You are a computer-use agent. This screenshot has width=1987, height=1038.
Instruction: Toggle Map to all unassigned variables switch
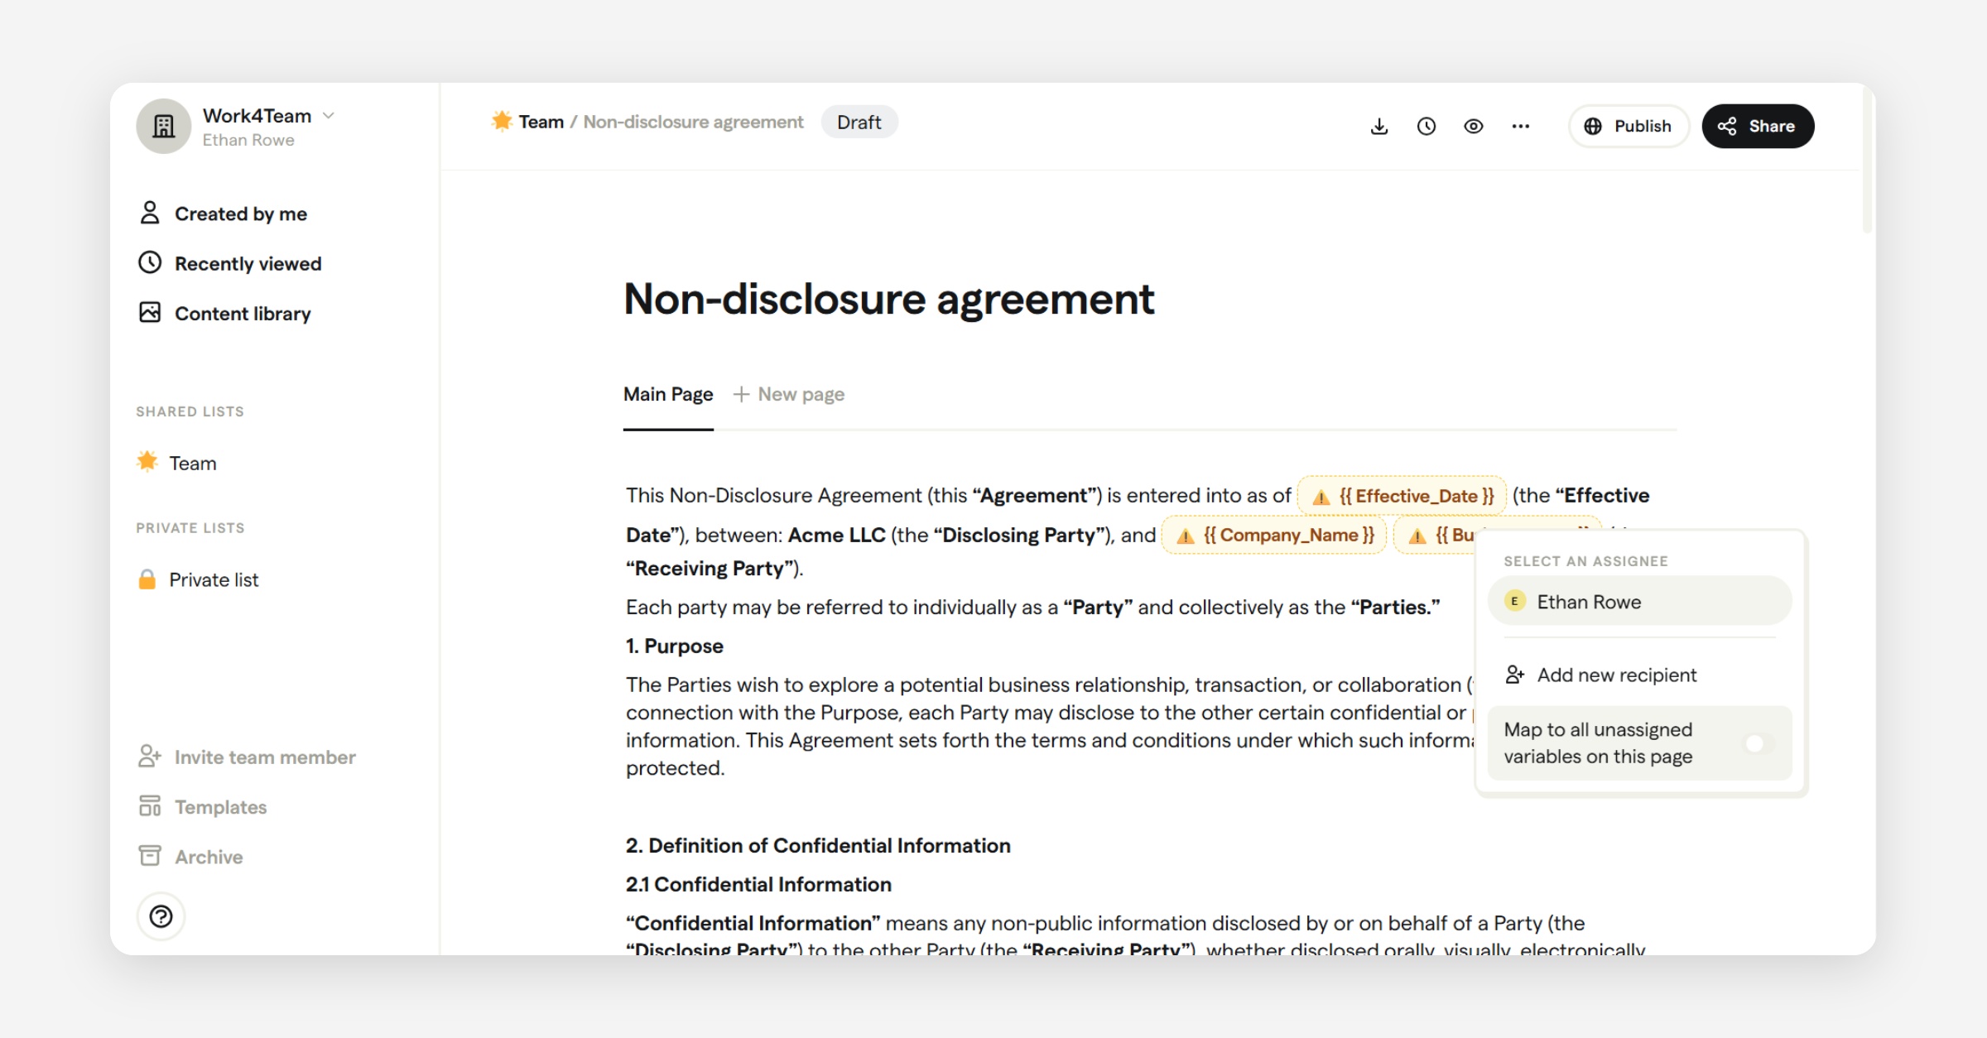pos(1758,743)
